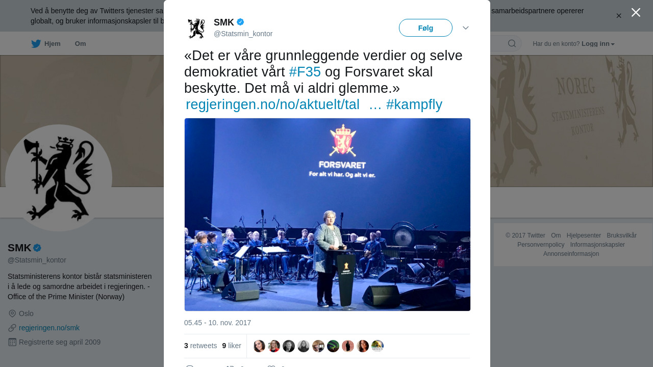Open the large SMK profile picture
The width and height of the screenshot is (653, 367).
tap(59, 178)
